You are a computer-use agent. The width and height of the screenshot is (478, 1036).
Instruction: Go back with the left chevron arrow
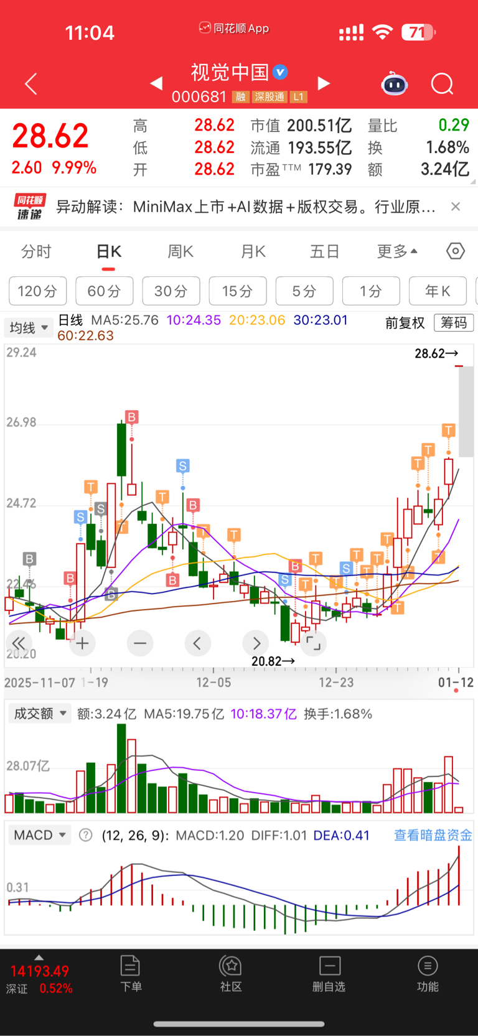pos(31,83)
